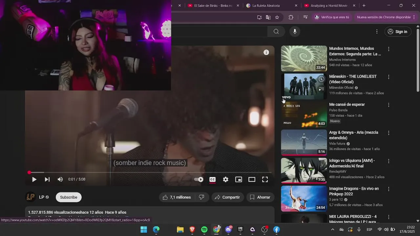
Task: Open Ichigo vs Ulquiorra AMV thumbnail
Action: click(x=304, y=170)
